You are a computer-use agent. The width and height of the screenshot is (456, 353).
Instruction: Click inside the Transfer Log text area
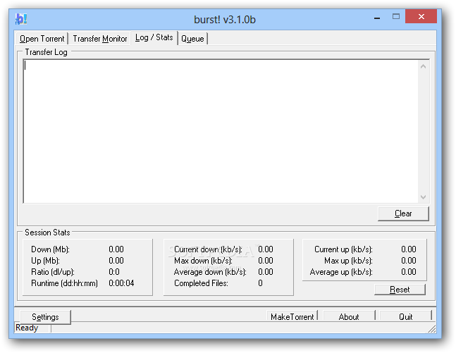point(221,132)
